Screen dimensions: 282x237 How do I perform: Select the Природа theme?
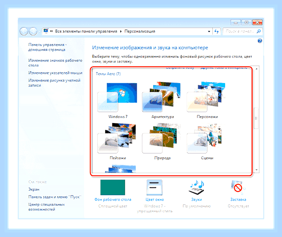(x=162, y=141)
